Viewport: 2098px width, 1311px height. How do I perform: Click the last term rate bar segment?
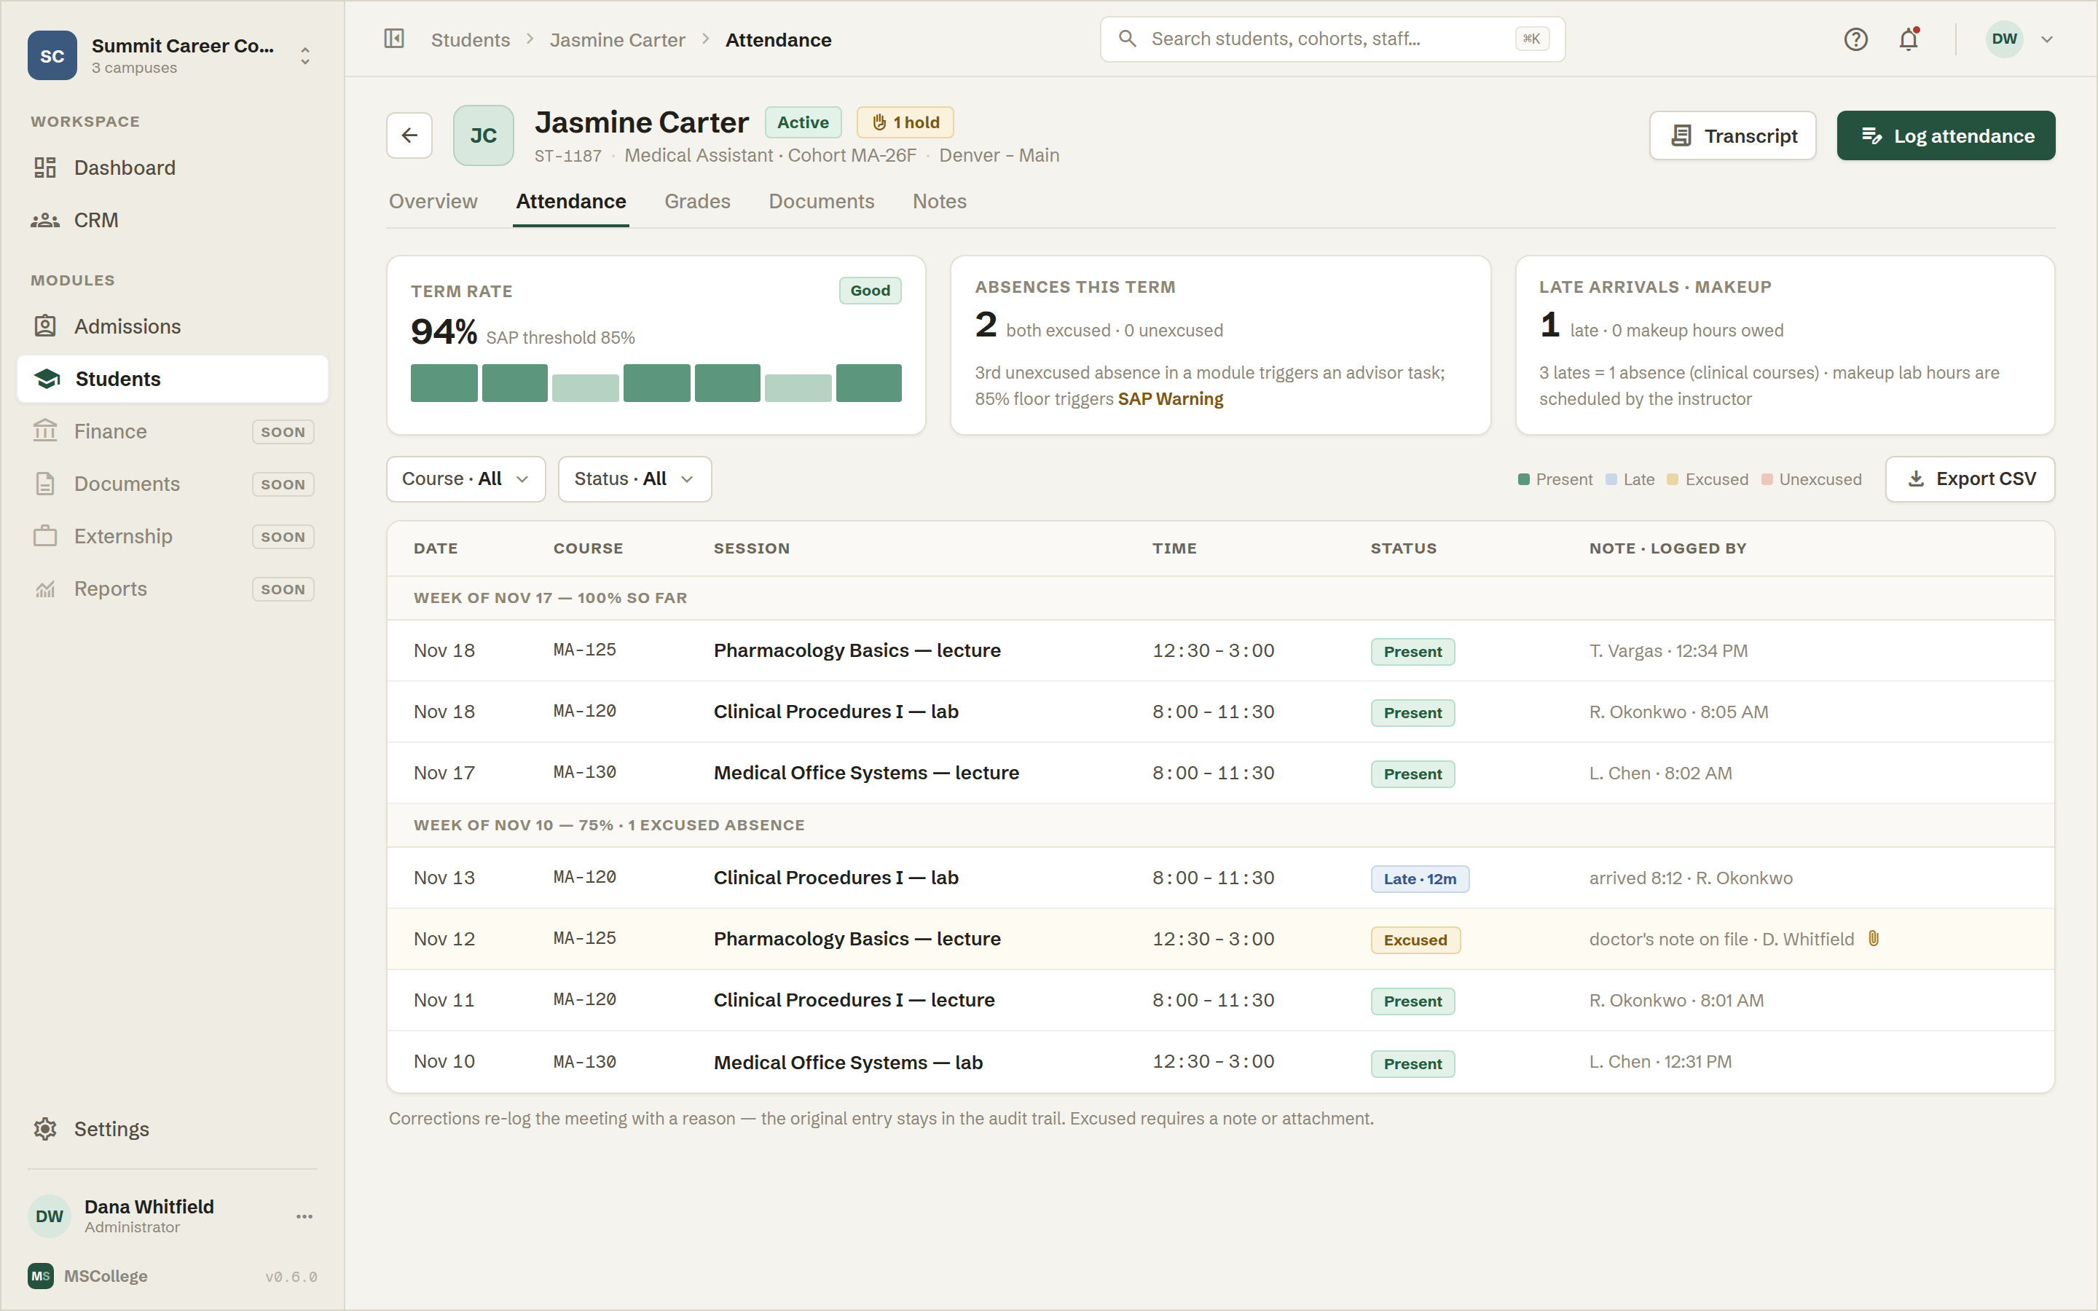click(868, 382)
